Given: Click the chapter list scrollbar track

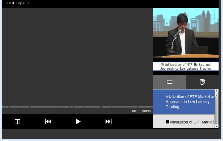Looking at the screenshot, I should (x=217, y=111).
